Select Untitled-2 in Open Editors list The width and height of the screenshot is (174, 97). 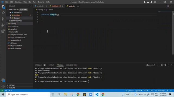[18, 15]
